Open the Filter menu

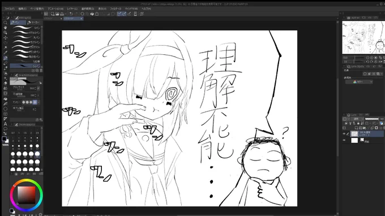tap(115, 8)
